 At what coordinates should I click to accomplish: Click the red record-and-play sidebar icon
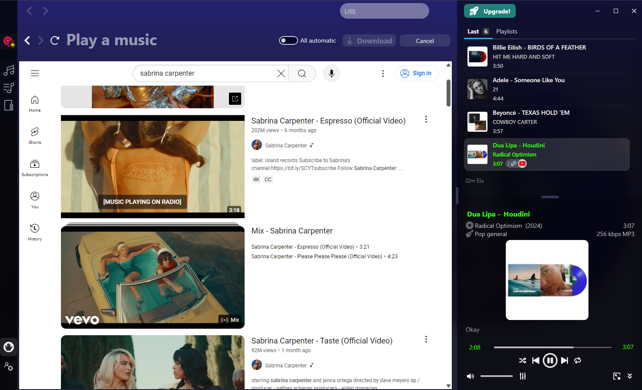9,42
